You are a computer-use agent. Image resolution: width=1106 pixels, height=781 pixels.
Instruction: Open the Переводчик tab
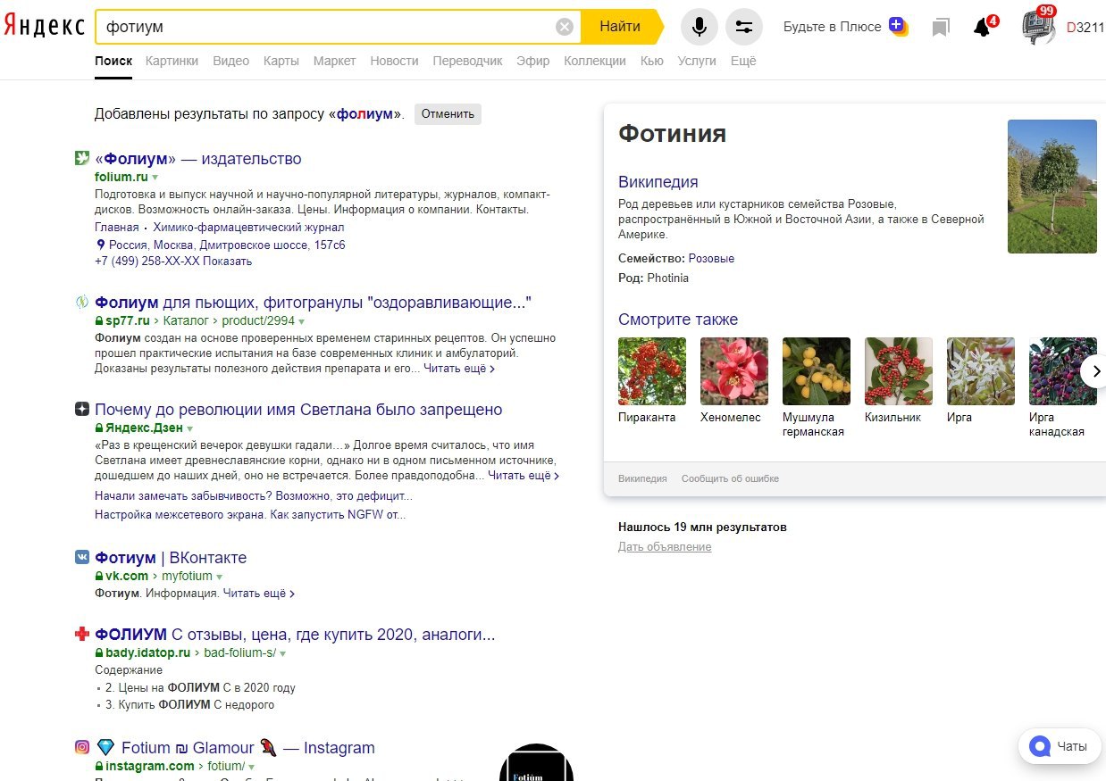[x=468, y=61]
